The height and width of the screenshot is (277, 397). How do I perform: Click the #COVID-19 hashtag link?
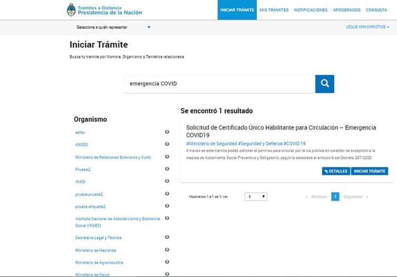pos(294,144)
